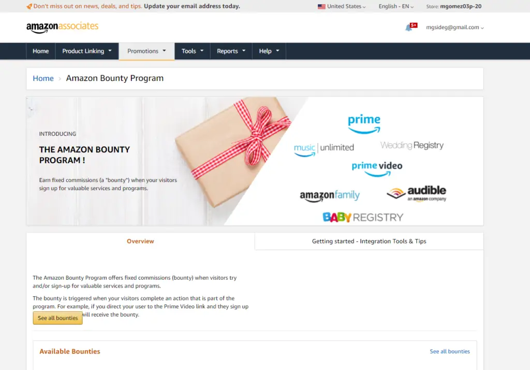Click the Prime Video logo
This screenshot has width=530, height=370.
coord(377,168)
